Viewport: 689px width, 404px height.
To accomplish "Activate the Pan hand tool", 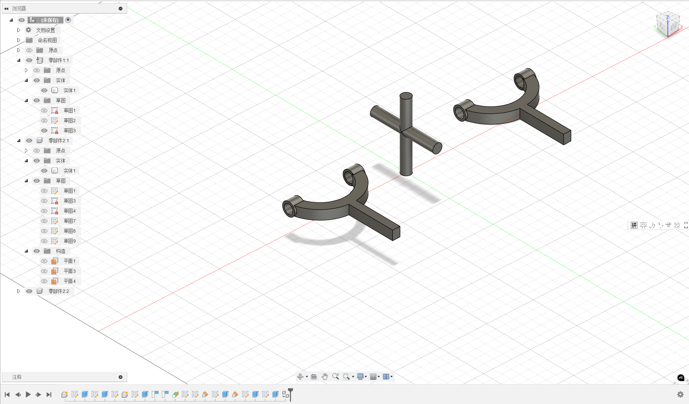I will 324,377.
